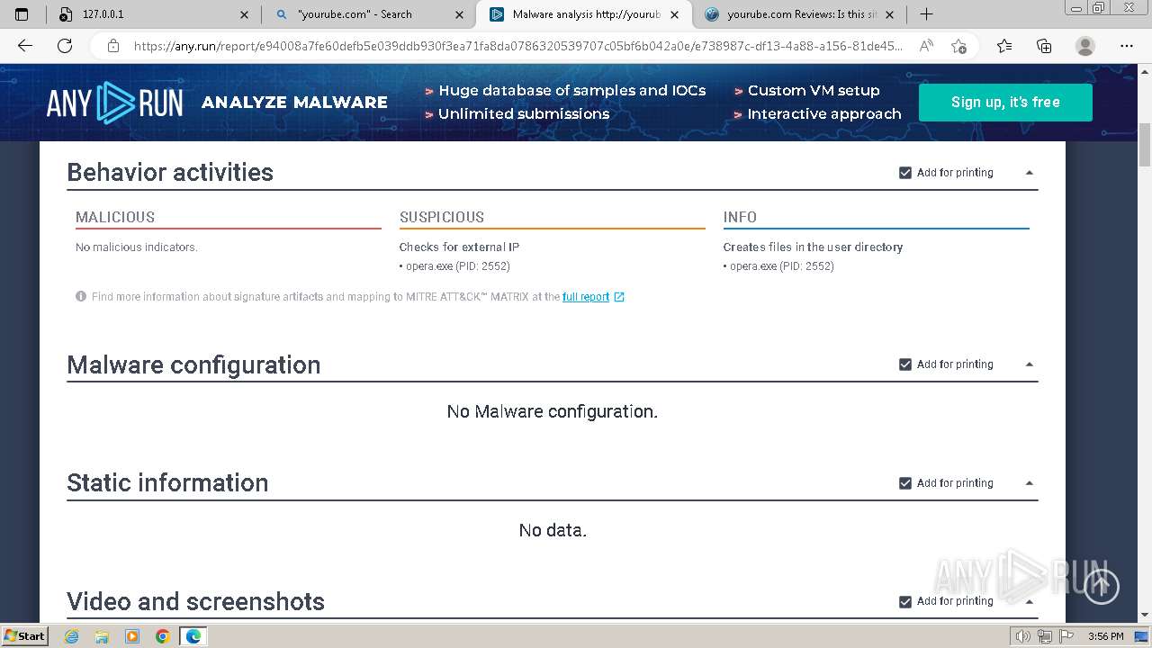This screenshot has height=648, width=1152.
Task: Open File Explorer from taskbar
Action: coord(102,636)
